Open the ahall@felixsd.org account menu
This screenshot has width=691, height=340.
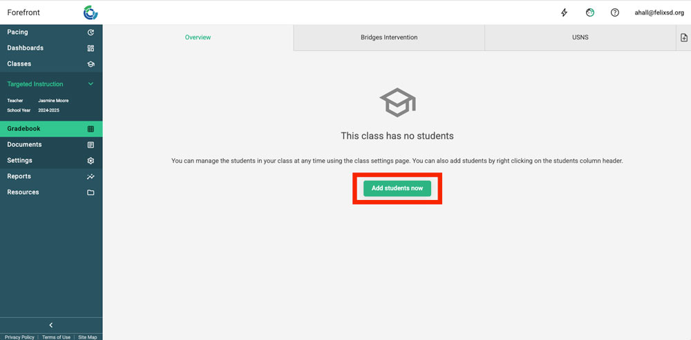(x=659, y=12)
